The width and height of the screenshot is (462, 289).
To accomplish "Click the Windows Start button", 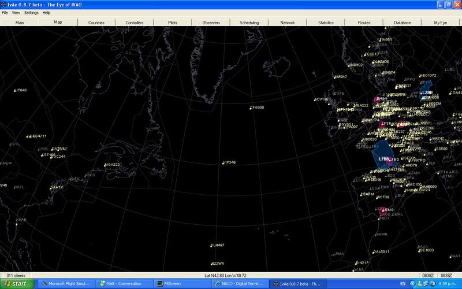I will point(16,284).
